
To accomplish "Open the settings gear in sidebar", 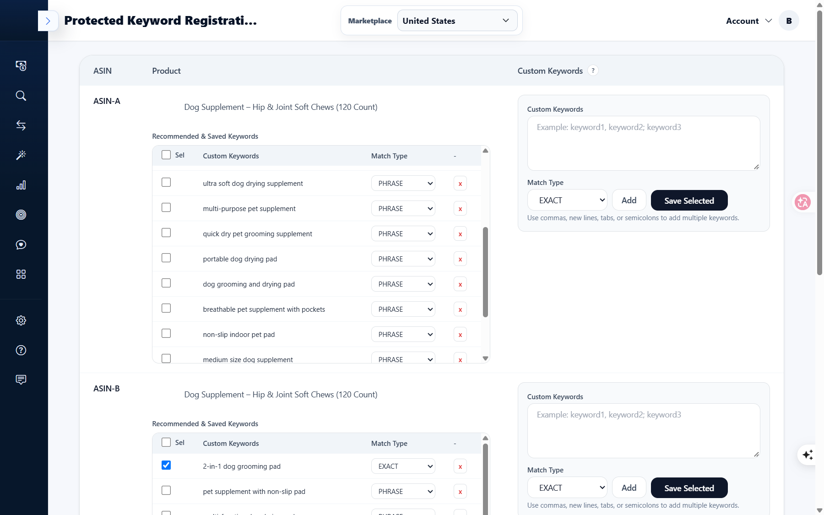I will tap(21, 320).
